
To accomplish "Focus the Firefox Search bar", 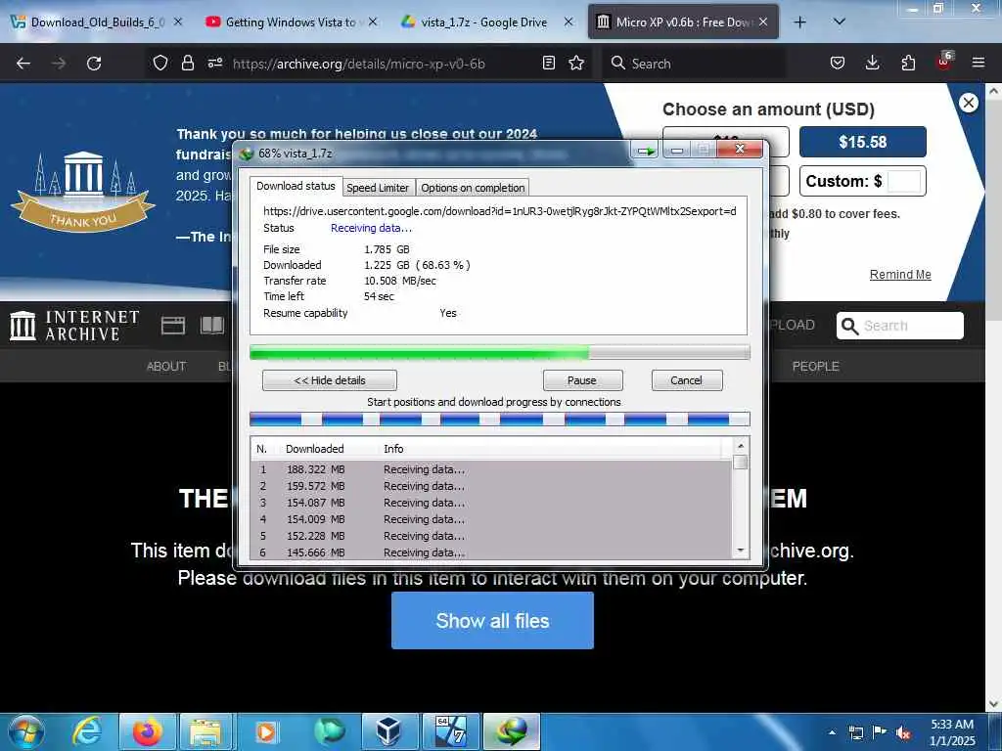I will [697, 64].
